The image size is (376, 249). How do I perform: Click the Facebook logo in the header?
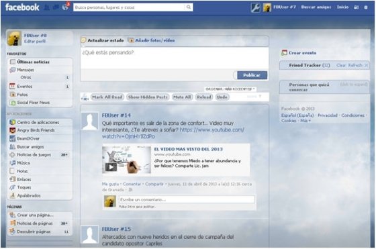(22, 7)
